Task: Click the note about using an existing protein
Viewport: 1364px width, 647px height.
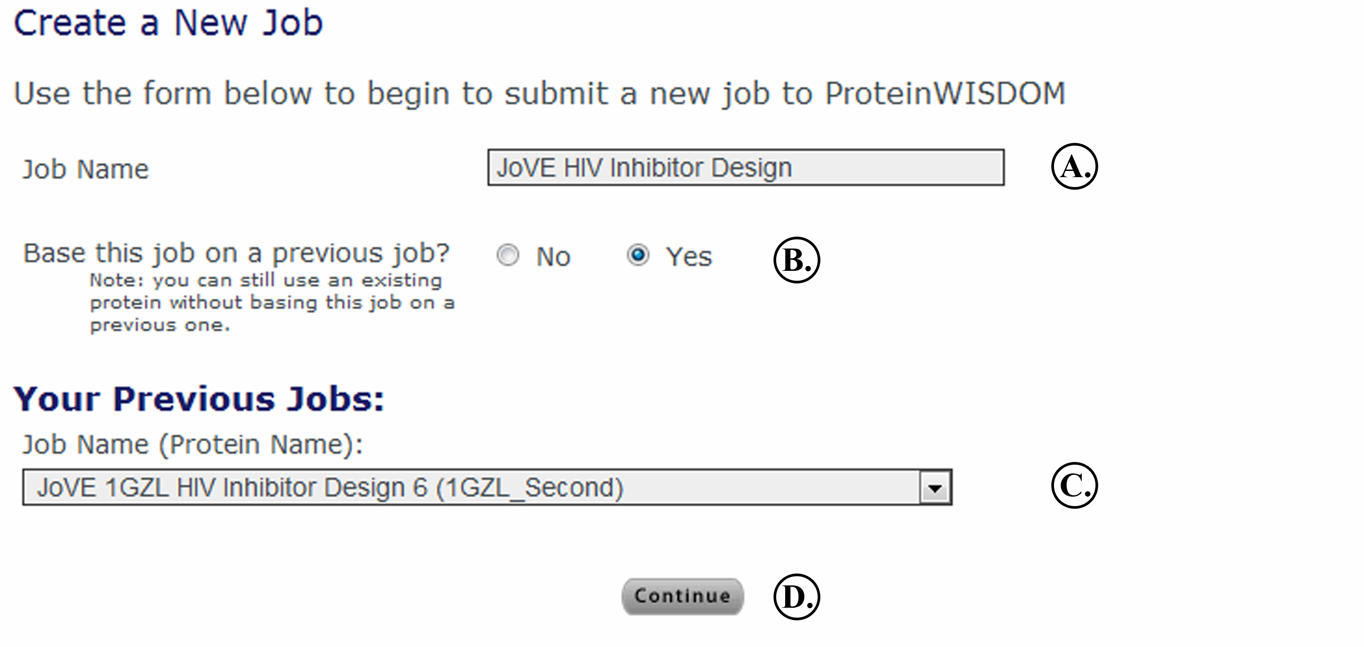Action: [271, 303]
